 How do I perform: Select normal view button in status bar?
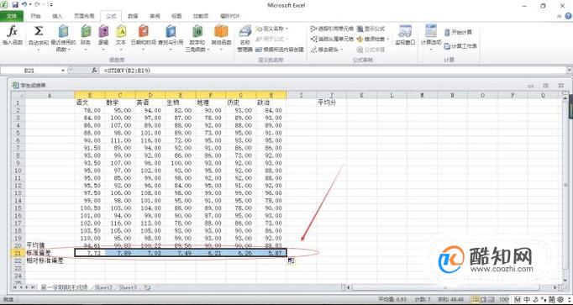point(475,299)
